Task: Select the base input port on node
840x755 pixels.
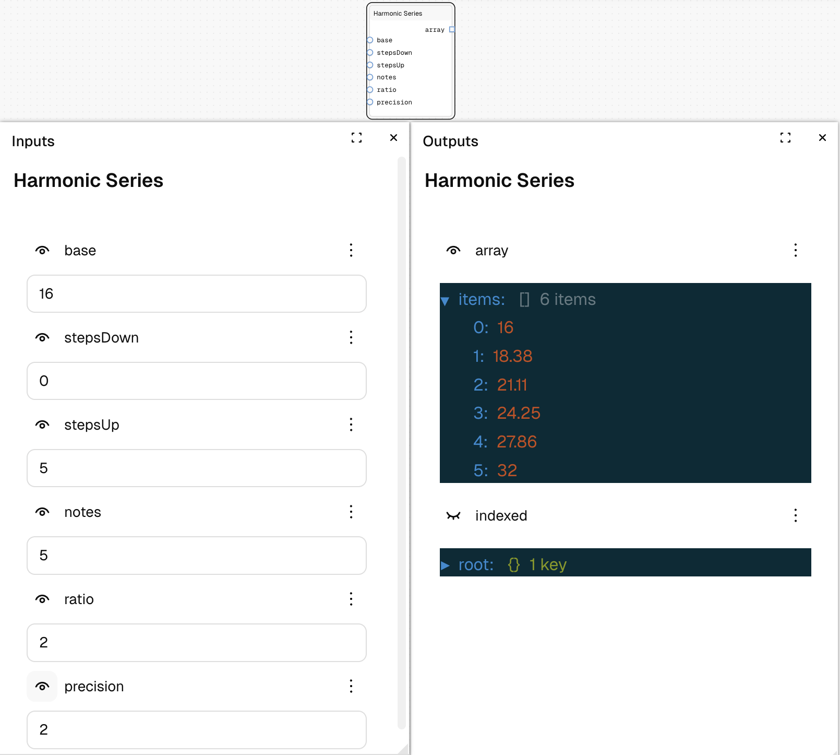Action: coord(370,40)
